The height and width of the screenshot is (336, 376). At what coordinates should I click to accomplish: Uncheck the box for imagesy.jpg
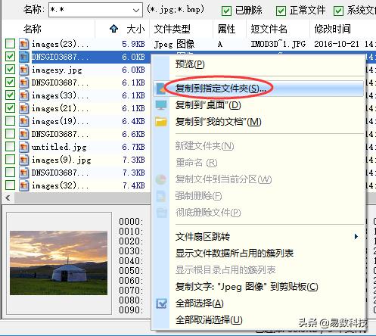point(10,70)
